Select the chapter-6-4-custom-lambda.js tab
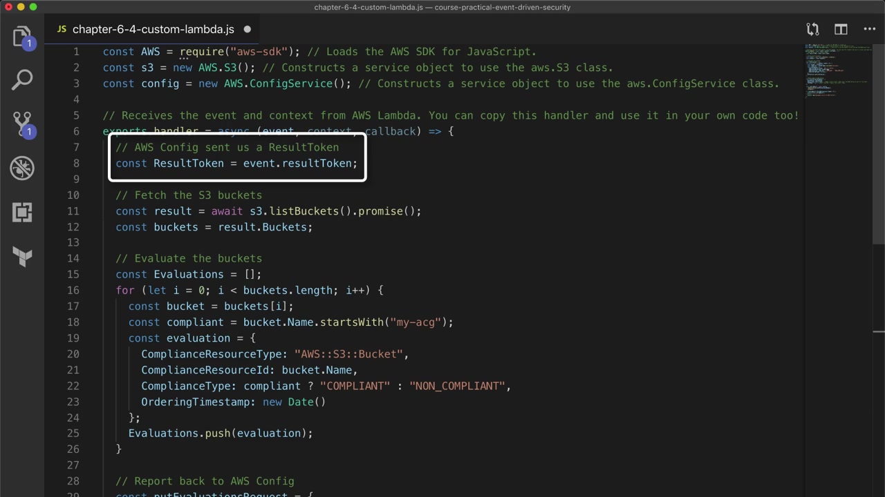 tap(153, 29)
